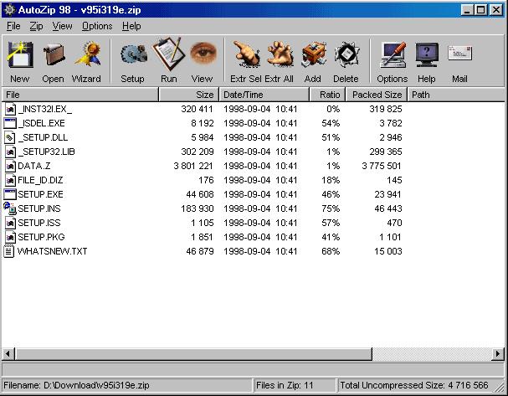508x396 pixels.
Task: Click the size value 3 801 221
Action: [193, 166]
